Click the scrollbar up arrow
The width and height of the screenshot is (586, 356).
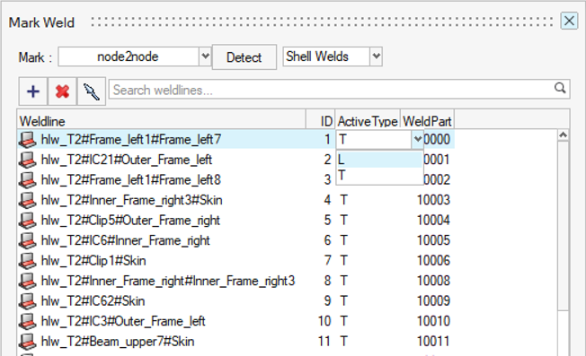564,135
